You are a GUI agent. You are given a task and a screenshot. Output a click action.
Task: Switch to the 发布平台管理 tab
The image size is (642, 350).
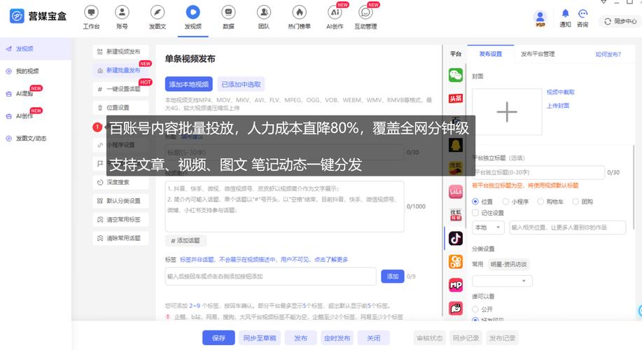click(x=538, y=54)
